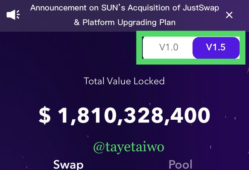
Task: Click the Total Value Locked label
Action: point(124,81)
